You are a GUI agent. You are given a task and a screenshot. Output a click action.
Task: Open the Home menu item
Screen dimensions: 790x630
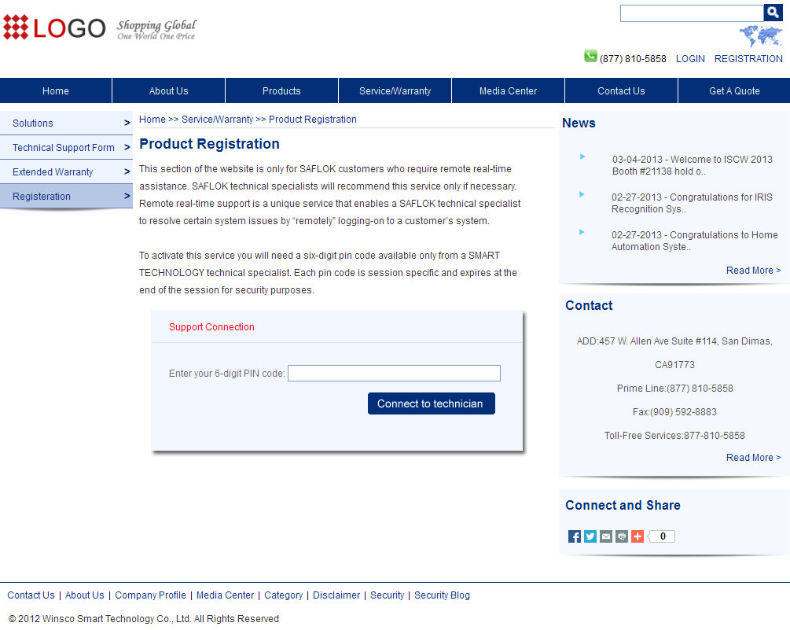click(56, 90)
